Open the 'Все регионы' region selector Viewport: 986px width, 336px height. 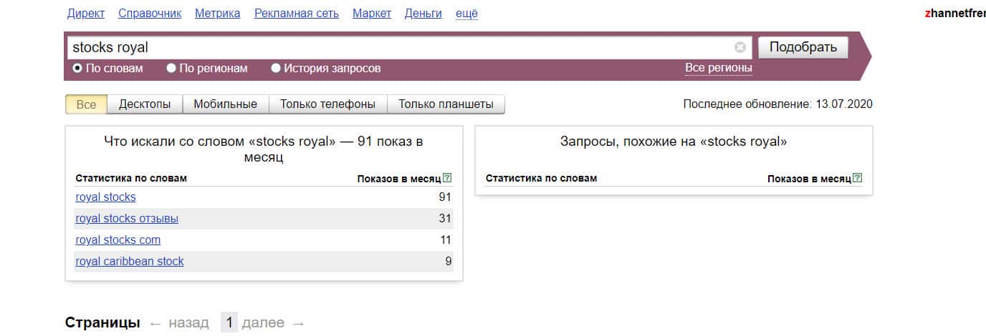[719, 68]
